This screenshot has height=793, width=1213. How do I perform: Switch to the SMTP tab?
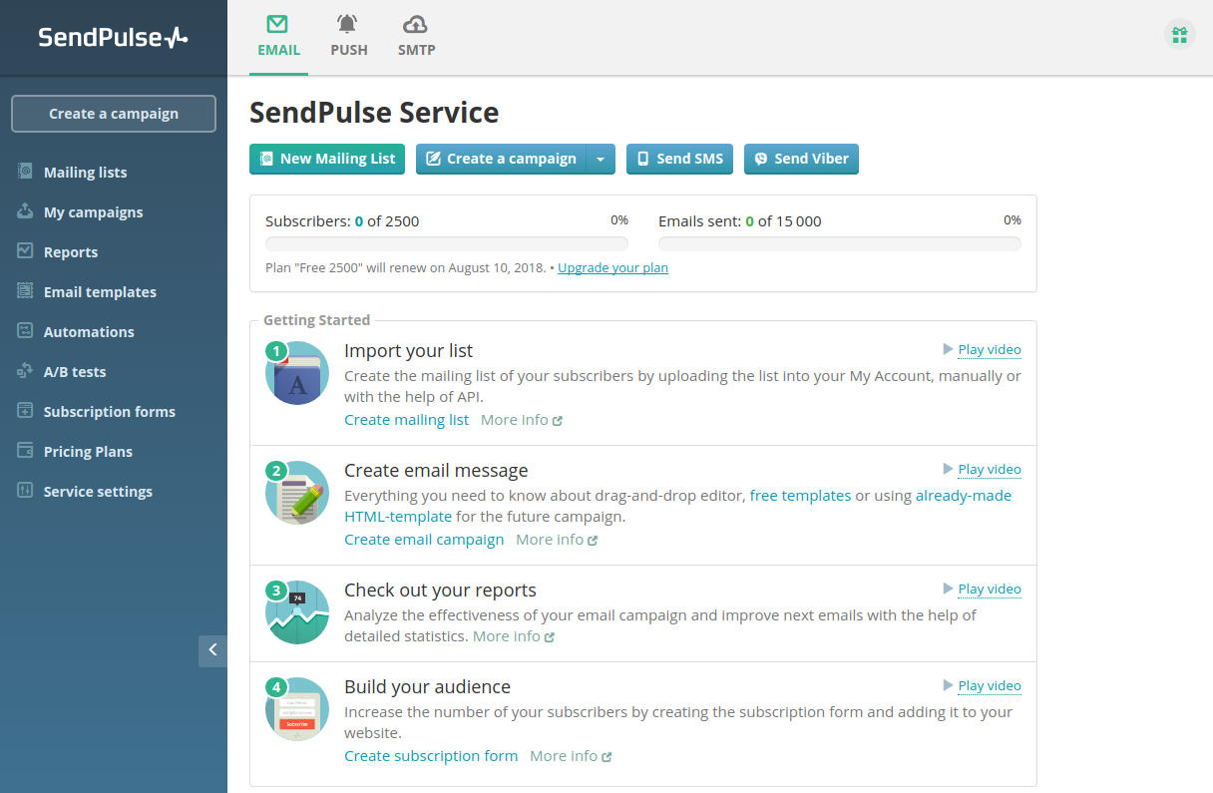click(415, 36)
